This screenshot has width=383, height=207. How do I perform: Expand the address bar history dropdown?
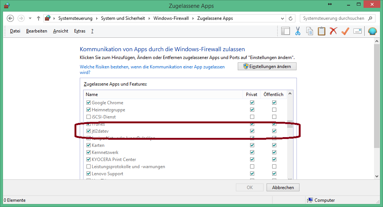(282, 18)
